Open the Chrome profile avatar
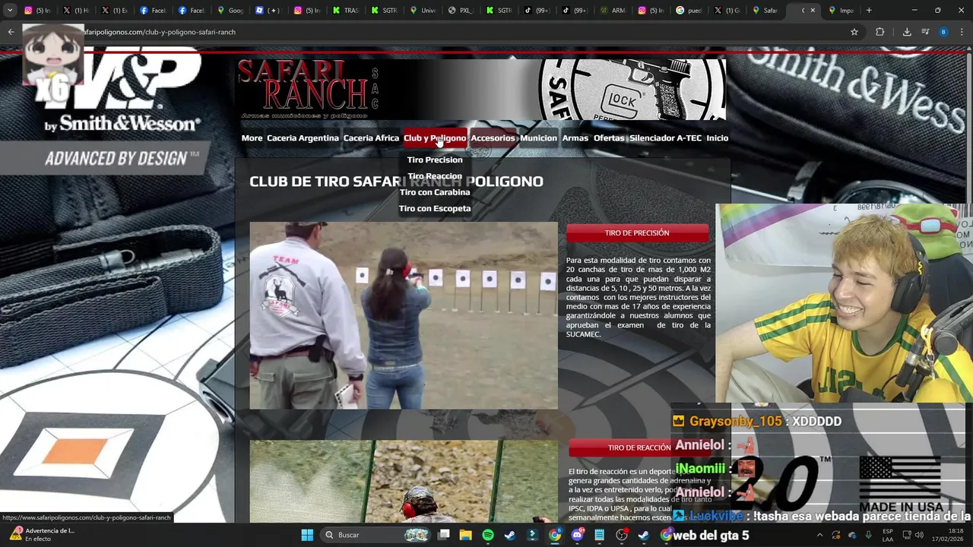 (943, 32)
